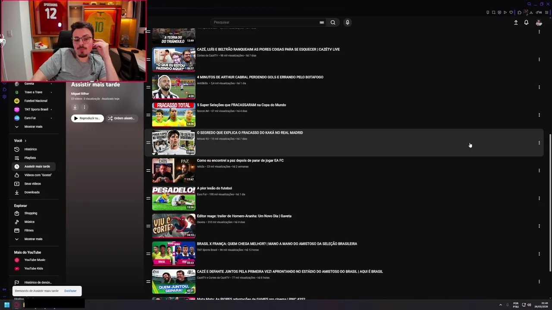Click the browser heart bookmarks icon
Image resolution: width=552 pixels, height=310 pixels.
point(511,12)
